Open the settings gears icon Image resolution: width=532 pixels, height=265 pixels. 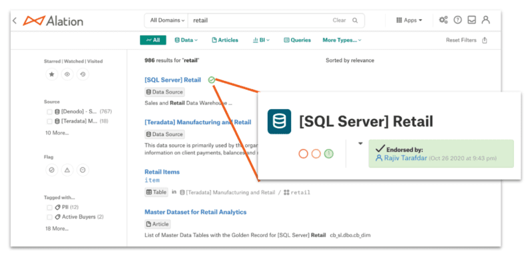tap(443, 20)
